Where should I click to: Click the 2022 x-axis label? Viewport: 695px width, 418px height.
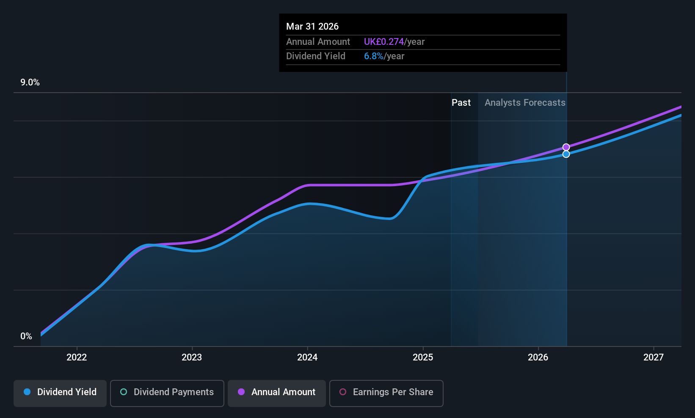pos(77,357)
